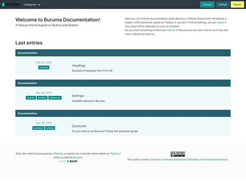Click the Feb 06, 2020 date
This screenshot has height=183, width=246.
(x=44, y=63)
